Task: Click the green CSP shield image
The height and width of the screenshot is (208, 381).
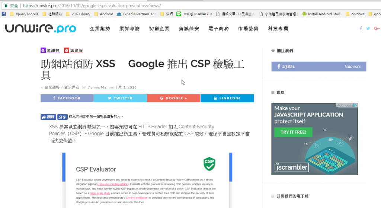Action: 209,164
